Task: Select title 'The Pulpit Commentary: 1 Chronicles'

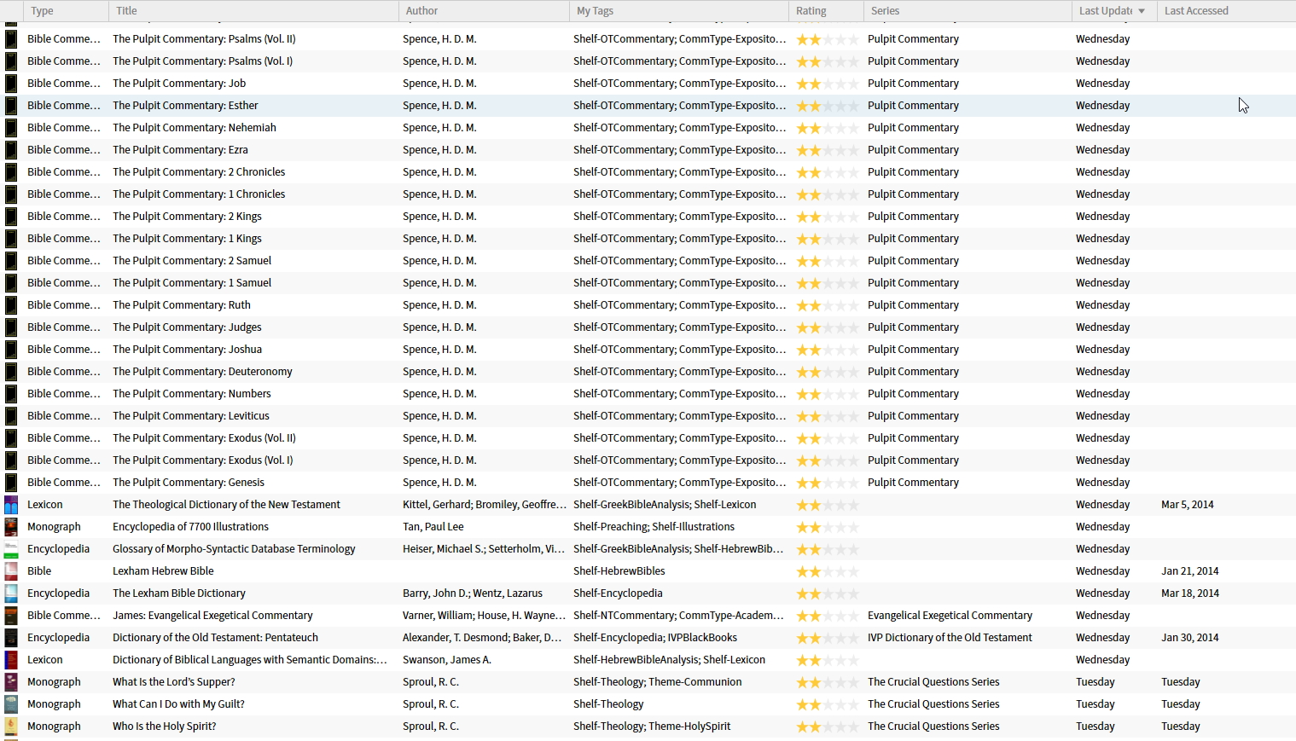Action: coord(199,194)
